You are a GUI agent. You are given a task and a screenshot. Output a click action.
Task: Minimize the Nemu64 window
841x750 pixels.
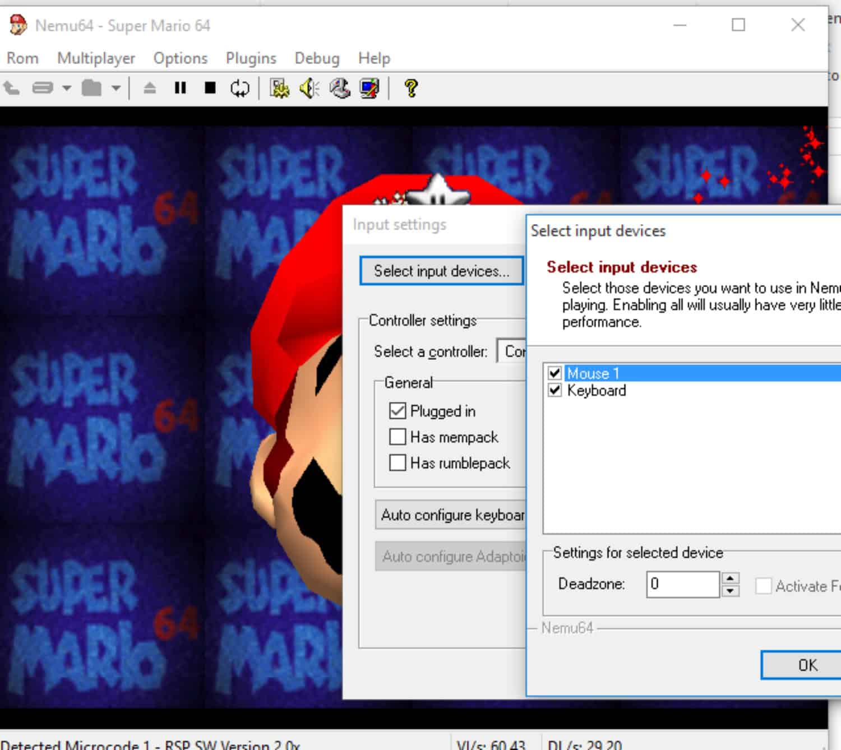pos(680,25)
